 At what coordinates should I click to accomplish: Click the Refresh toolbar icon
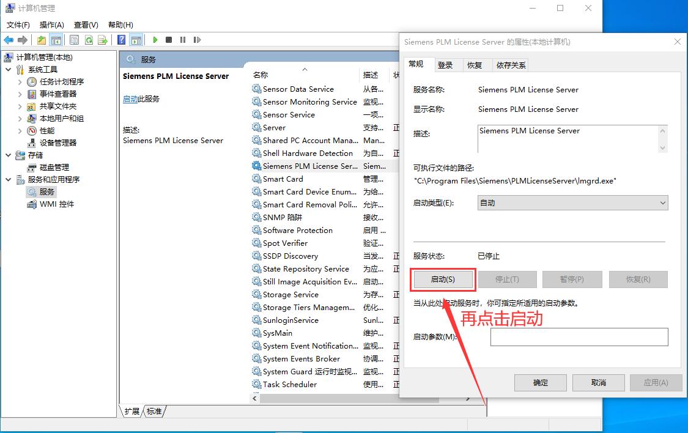click(x=89, y=40)
